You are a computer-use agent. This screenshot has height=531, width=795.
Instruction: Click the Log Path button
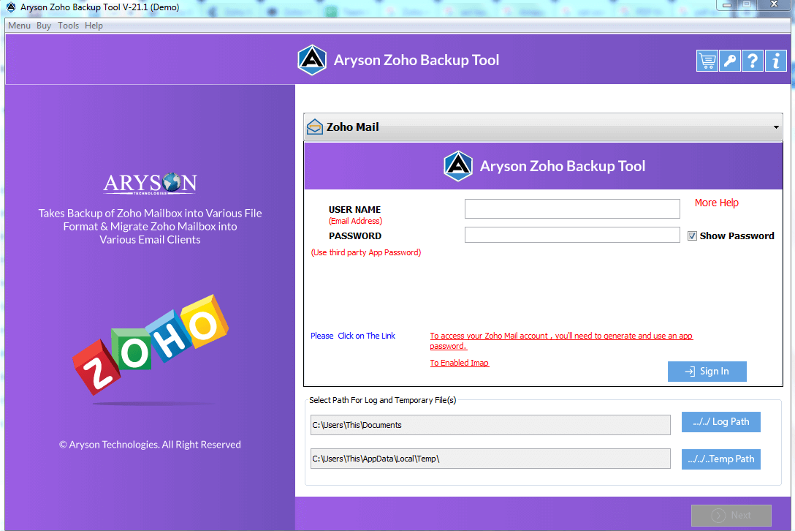721,422
